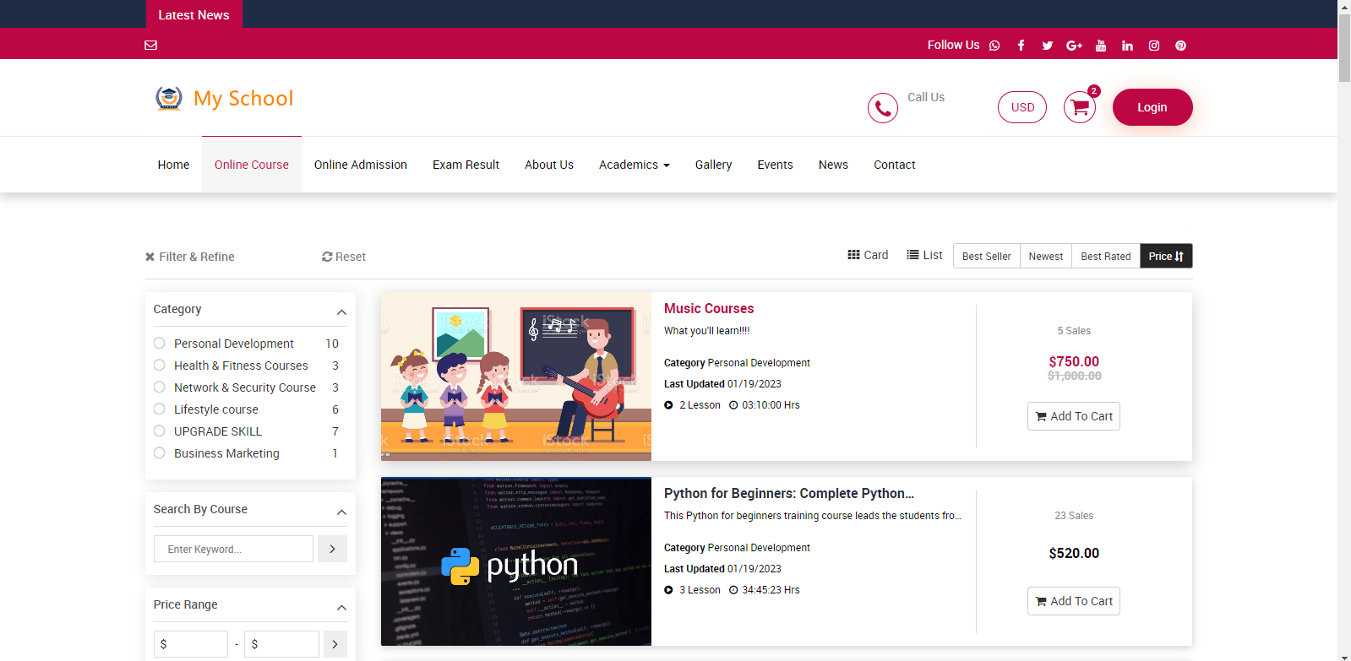Add Music Courses to cart
The image size is (1351, 661).
1073,416
